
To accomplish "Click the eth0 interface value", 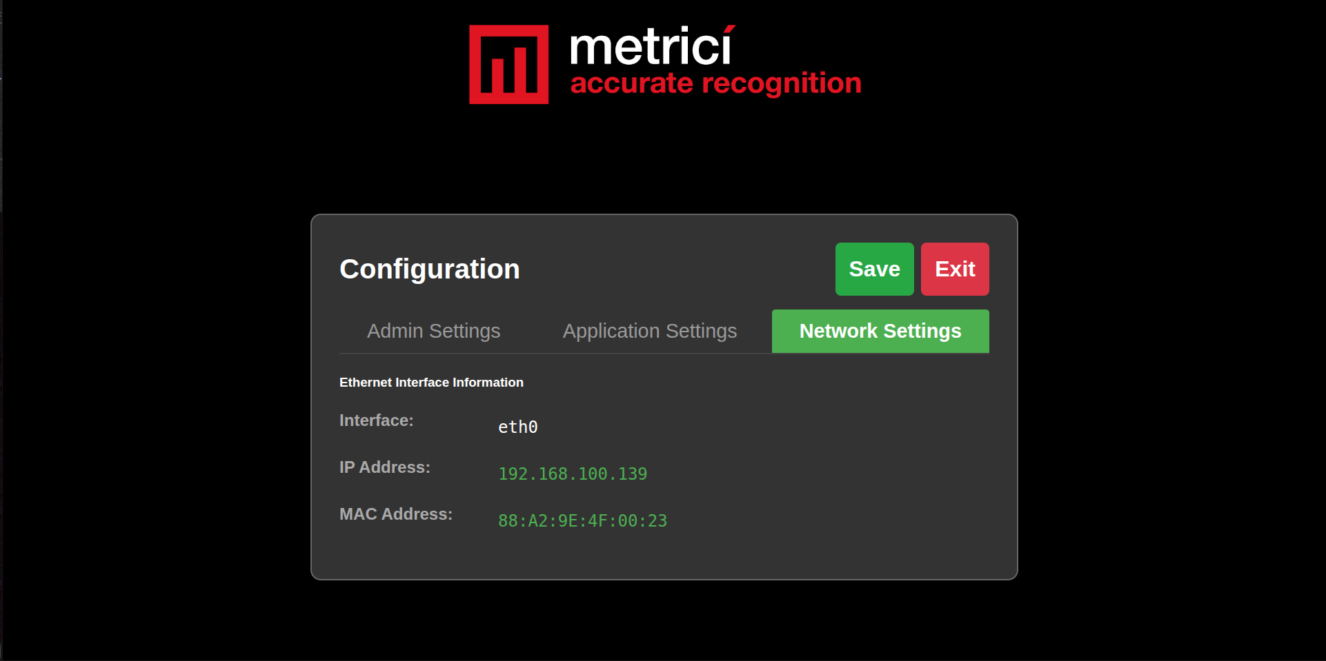I will [x=518, y=427].
